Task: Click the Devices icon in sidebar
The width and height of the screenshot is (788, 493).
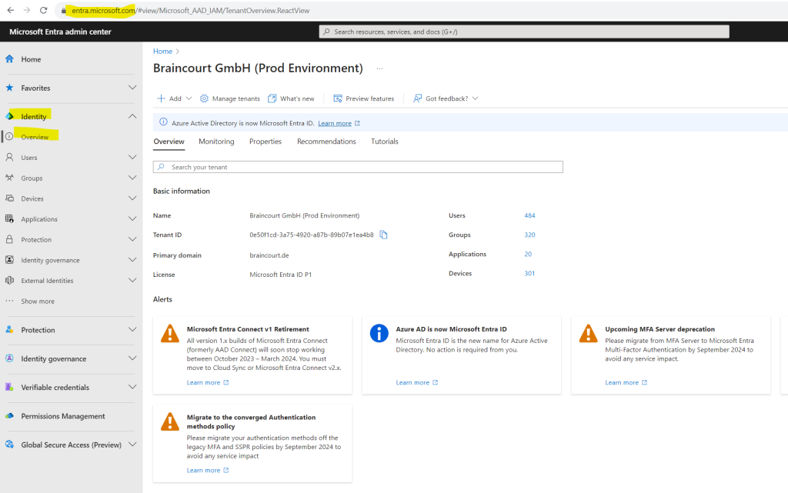Action: point(9,198)
